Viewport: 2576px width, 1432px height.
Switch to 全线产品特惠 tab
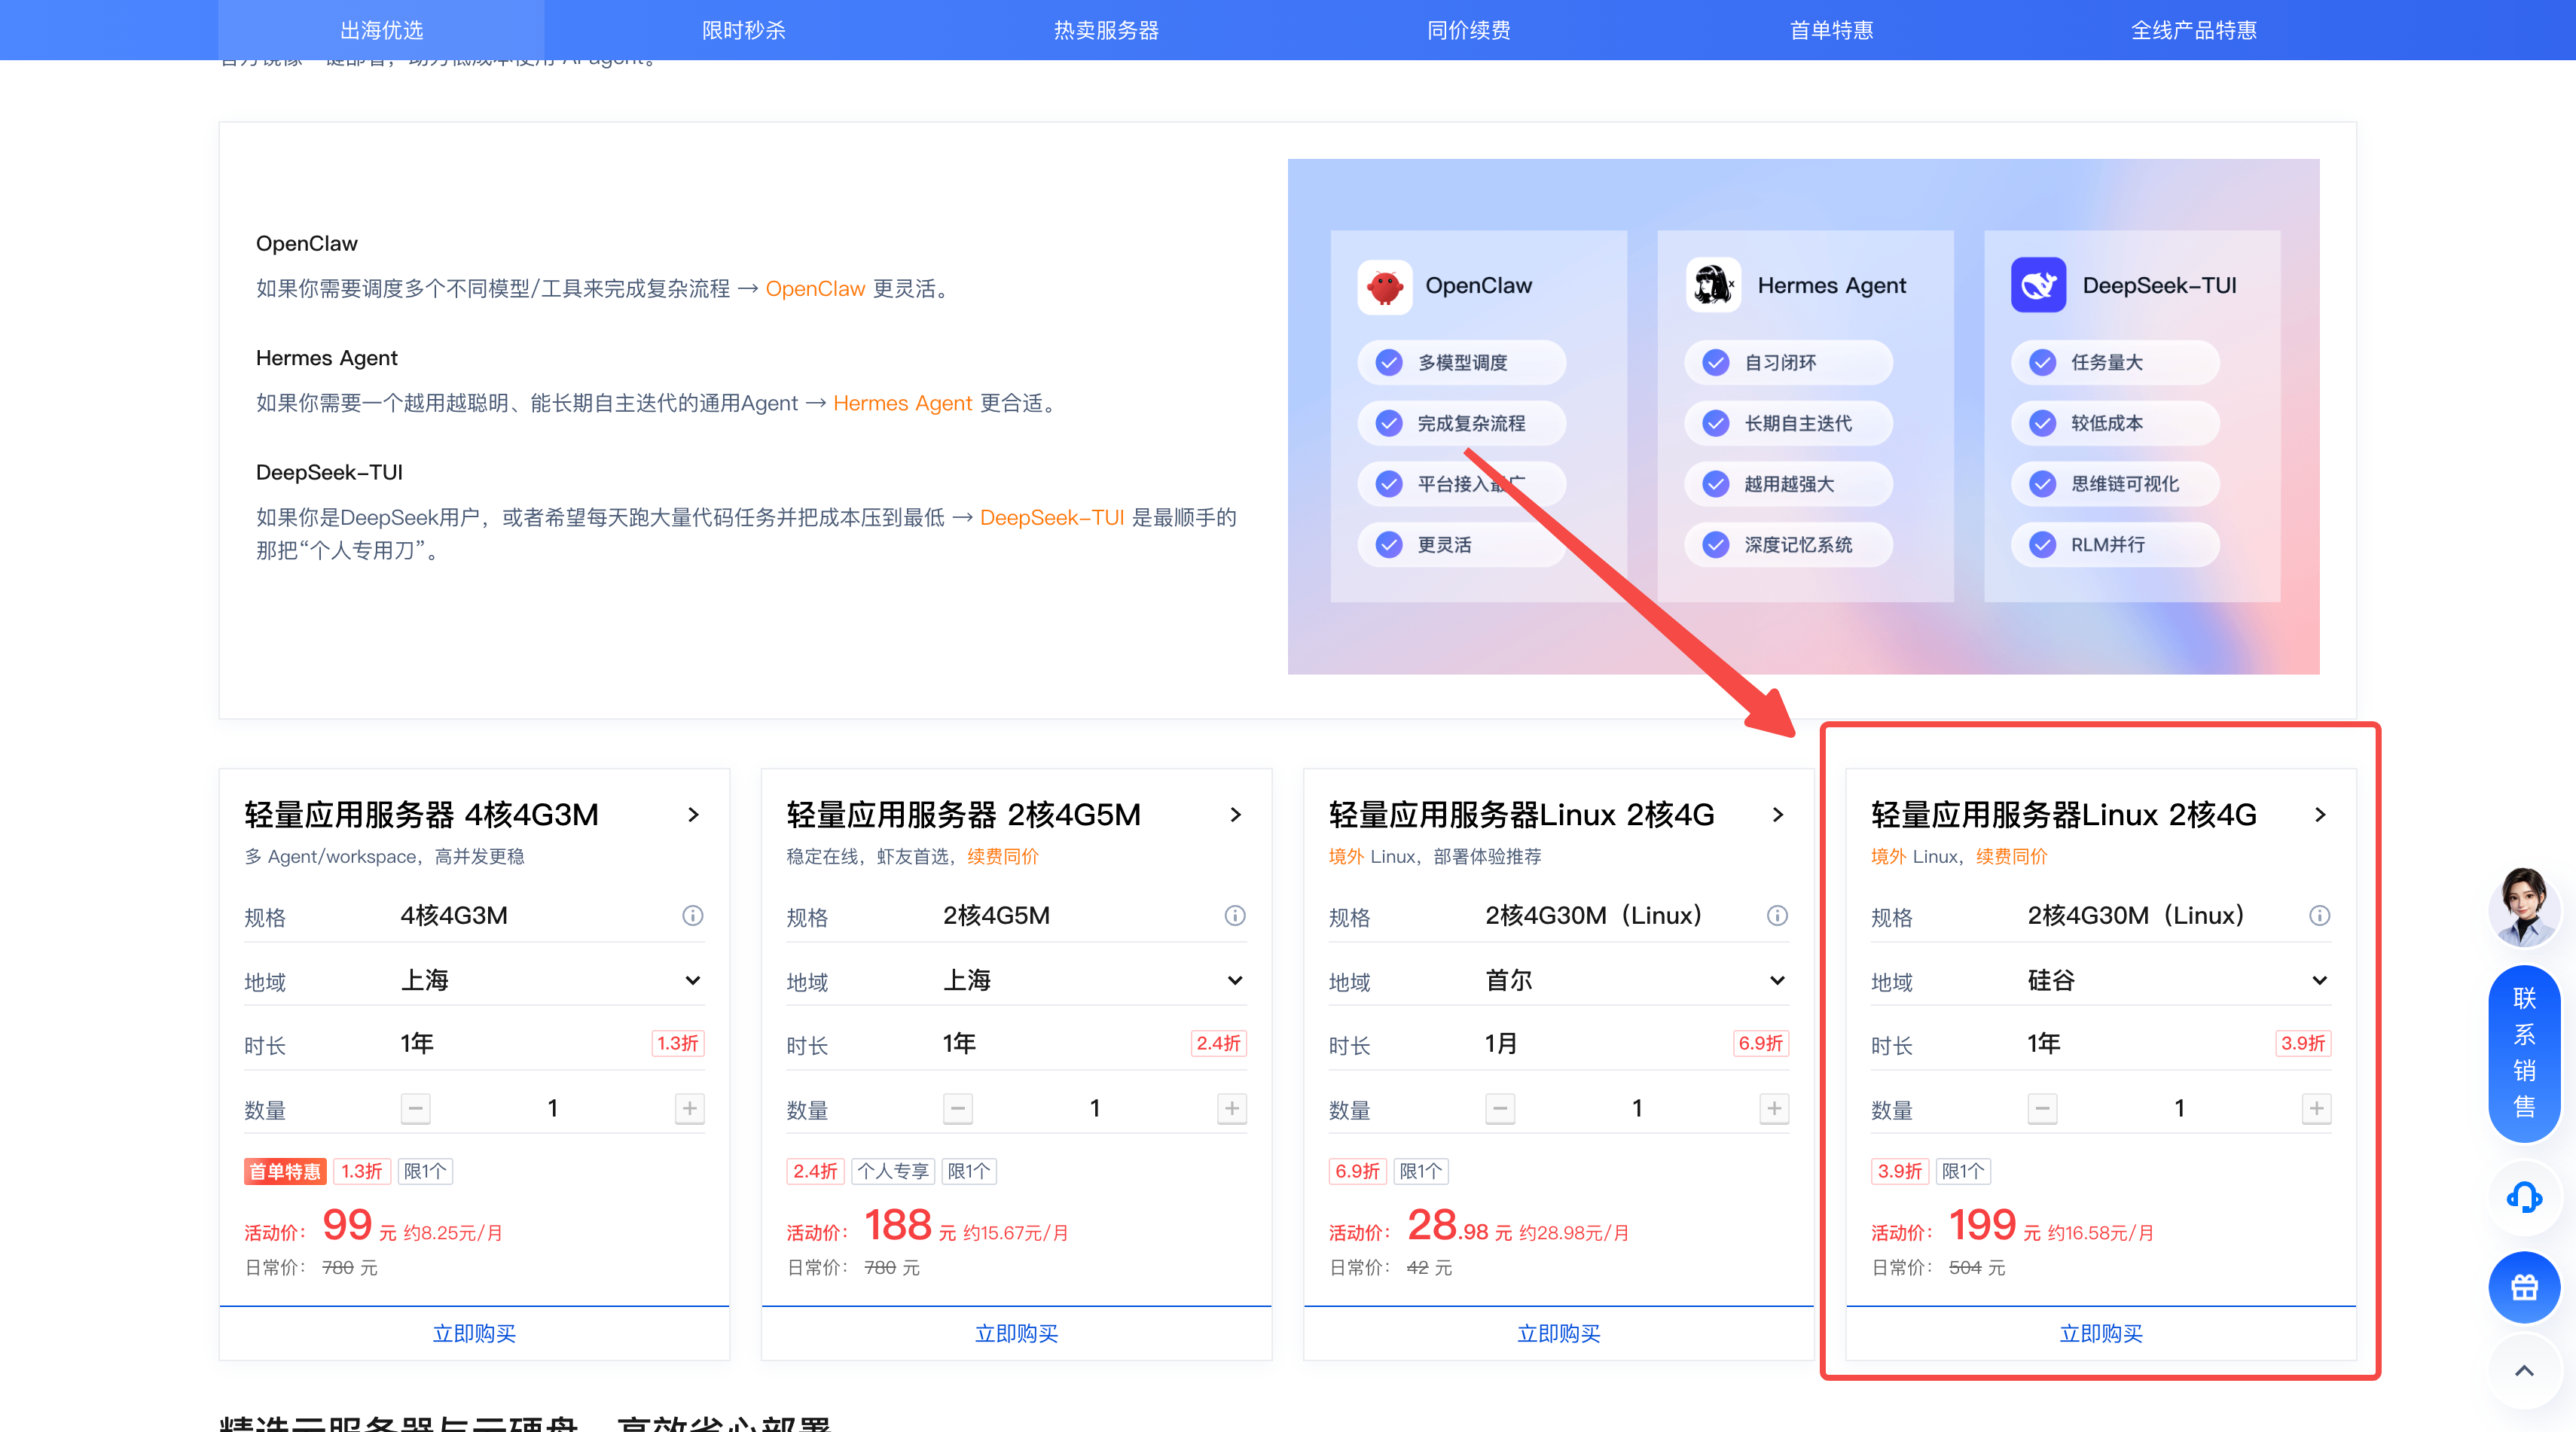pos(2193,30)
